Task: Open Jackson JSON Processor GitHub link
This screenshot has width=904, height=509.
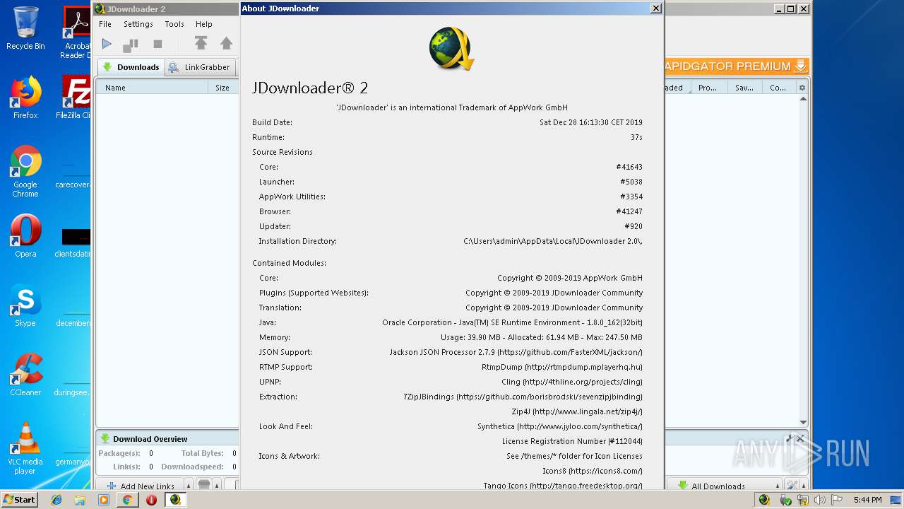Action: click(x=516, y=352)
